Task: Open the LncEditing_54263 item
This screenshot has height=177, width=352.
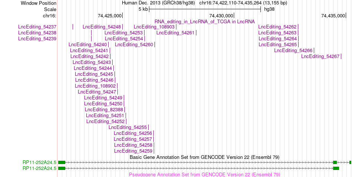Action: pyautogui.click(x=278, y=33)
